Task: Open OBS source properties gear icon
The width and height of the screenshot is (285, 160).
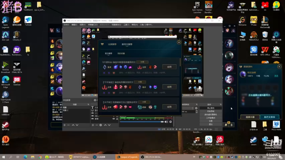Action: pos(100,125)
